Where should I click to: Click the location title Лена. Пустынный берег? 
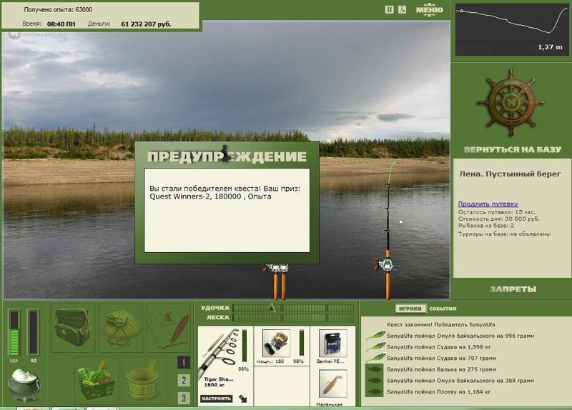[510, 174]
